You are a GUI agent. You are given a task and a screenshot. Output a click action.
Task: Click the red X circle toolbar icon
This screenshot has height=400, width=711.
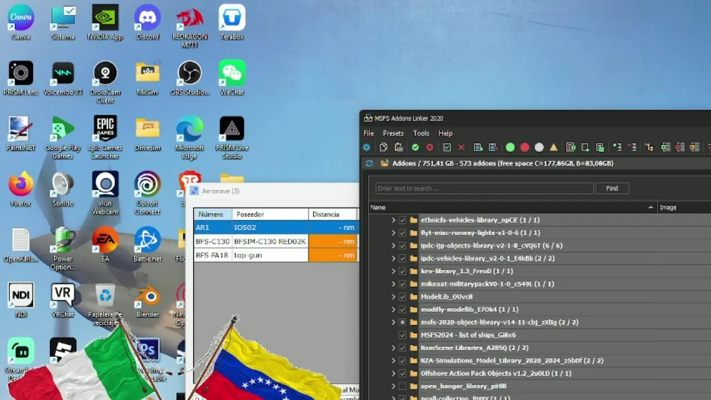pos(429,147)
